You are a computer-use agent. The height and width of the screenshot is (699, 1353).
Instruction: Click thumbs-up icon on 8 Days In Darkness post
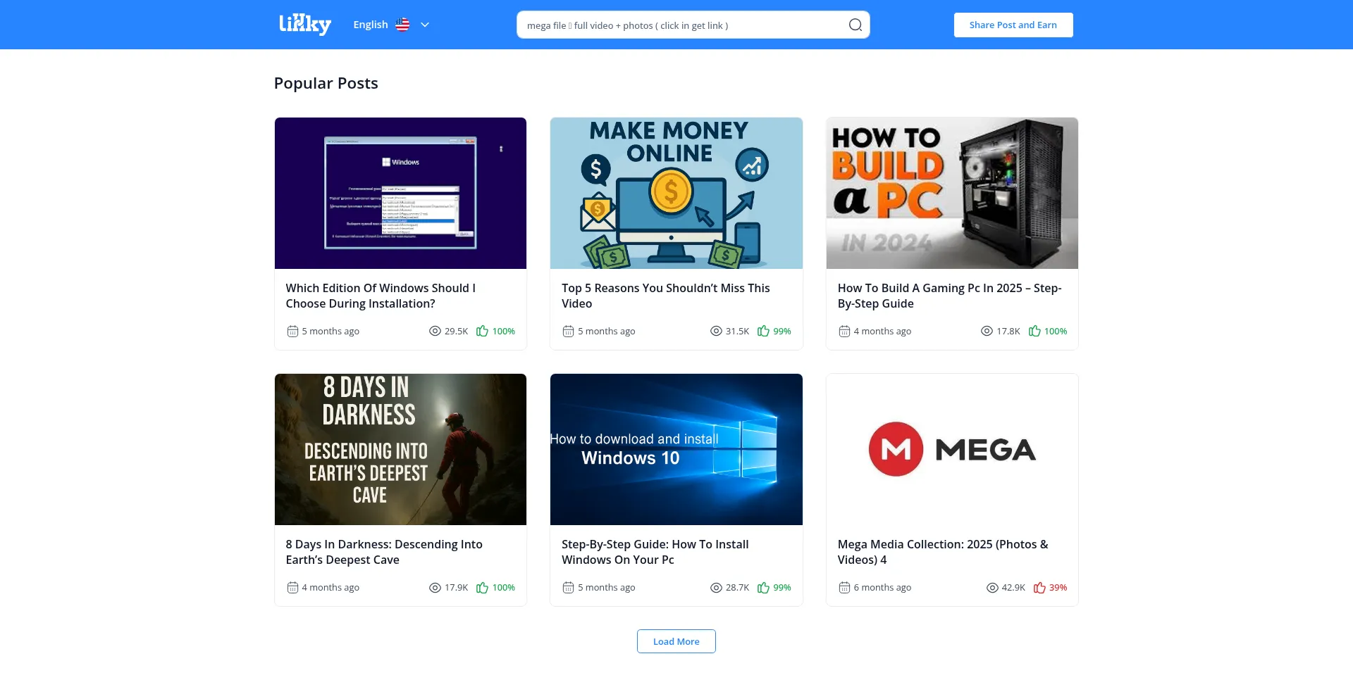coord(482,588)
